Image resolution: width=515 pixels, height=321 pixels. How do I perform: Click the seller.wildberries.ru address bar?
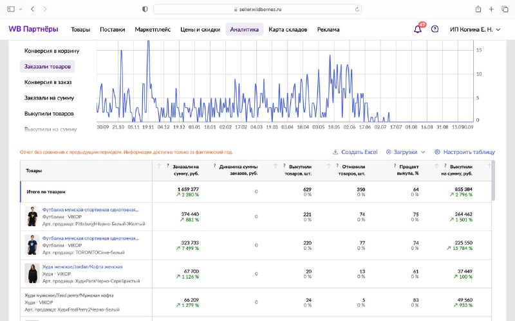(x=257, y=9)
